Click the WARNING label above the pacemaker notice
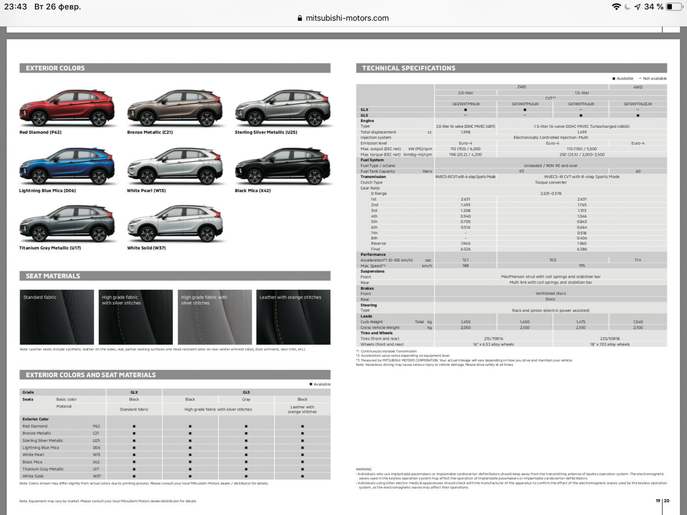The image size is (687, 515). pyautogui.click(x=364, y=469)
